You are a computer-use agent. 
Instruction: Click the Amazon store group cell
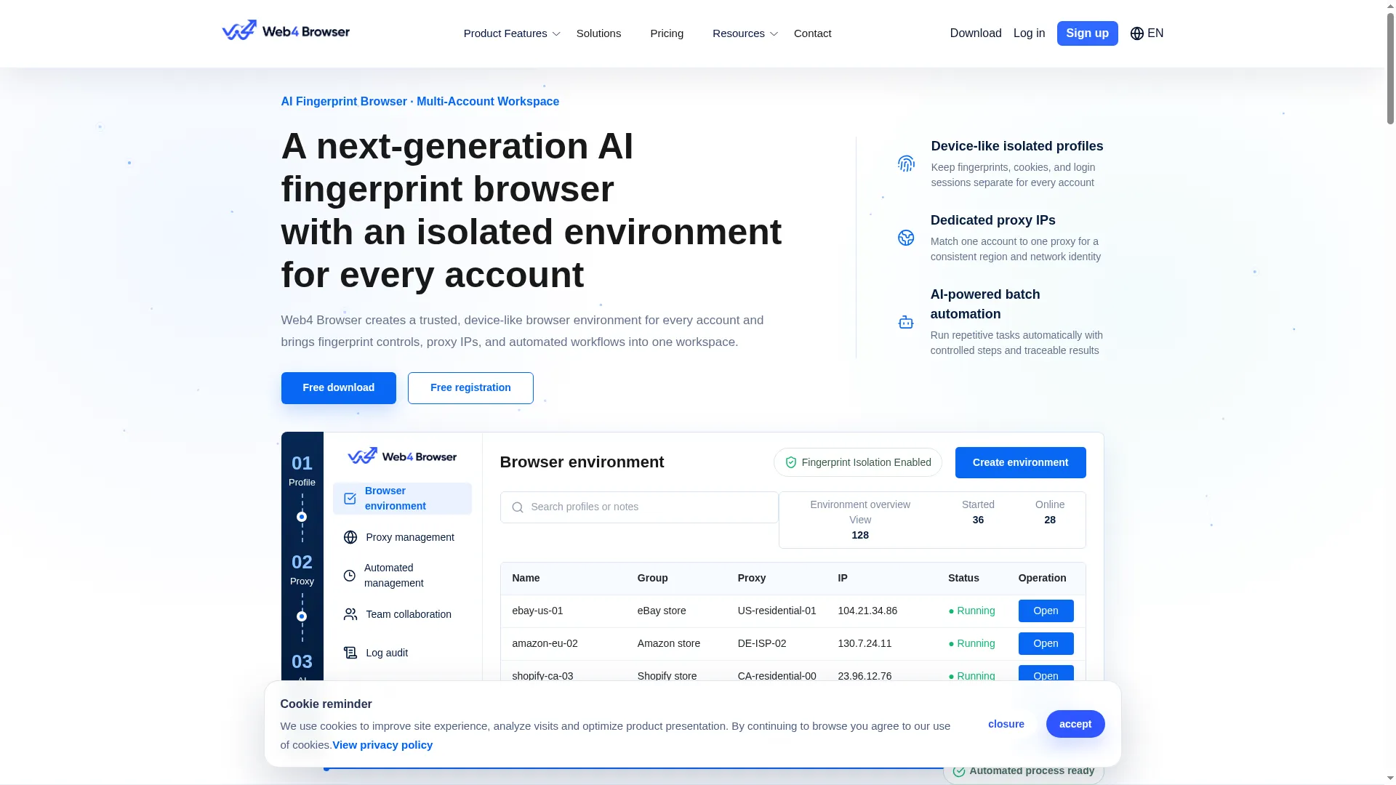click(x=669, y=644)
